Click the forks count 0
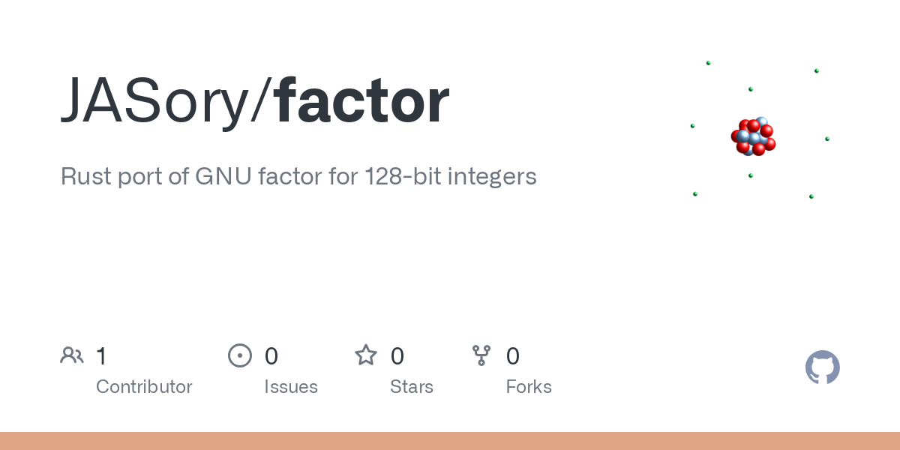Screen dimensions: 900x450 coord(513,356)
